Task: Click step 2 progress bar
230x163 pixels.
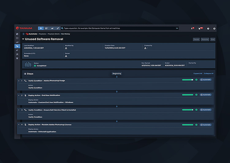Action: (x=188, y=95)
